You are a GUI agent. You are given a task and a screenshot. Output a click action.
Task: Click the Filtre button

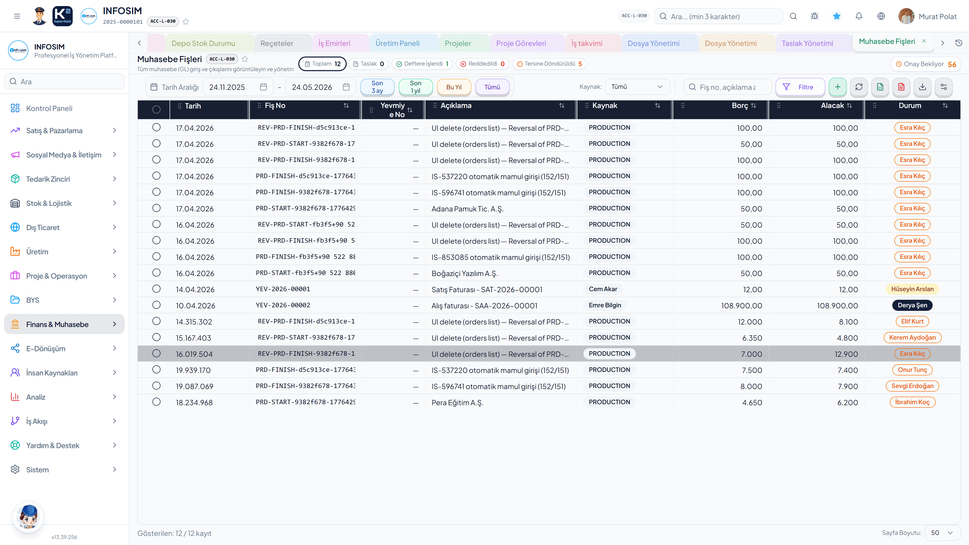(800, 87)
